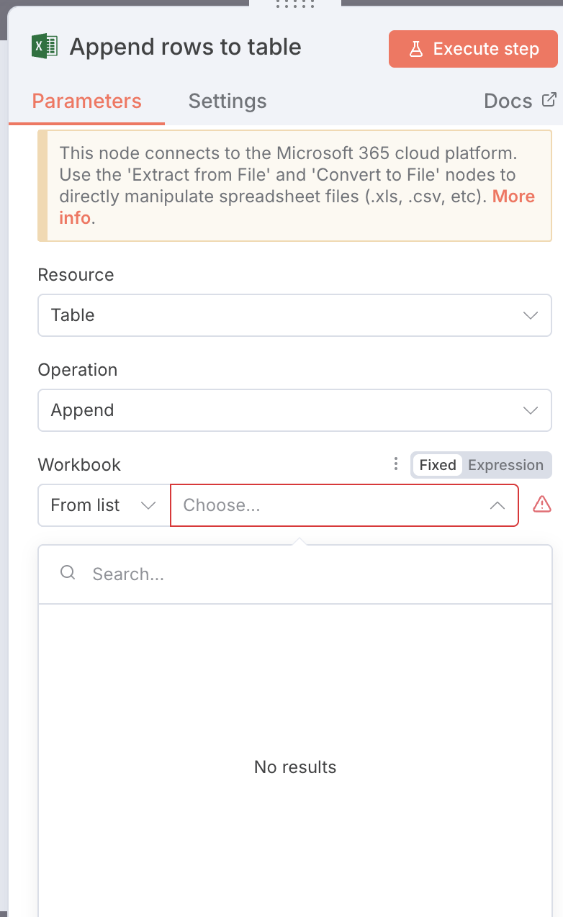Click the Choose... workbook selector field
The image size is (563, 917).
pos(331,505)
